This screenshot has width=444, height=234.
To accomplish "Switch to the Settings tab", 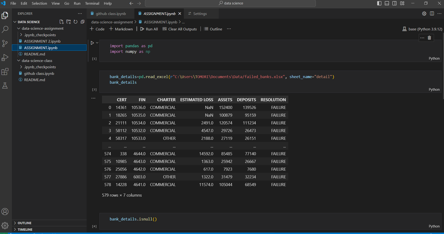I will tap(200, 14).
